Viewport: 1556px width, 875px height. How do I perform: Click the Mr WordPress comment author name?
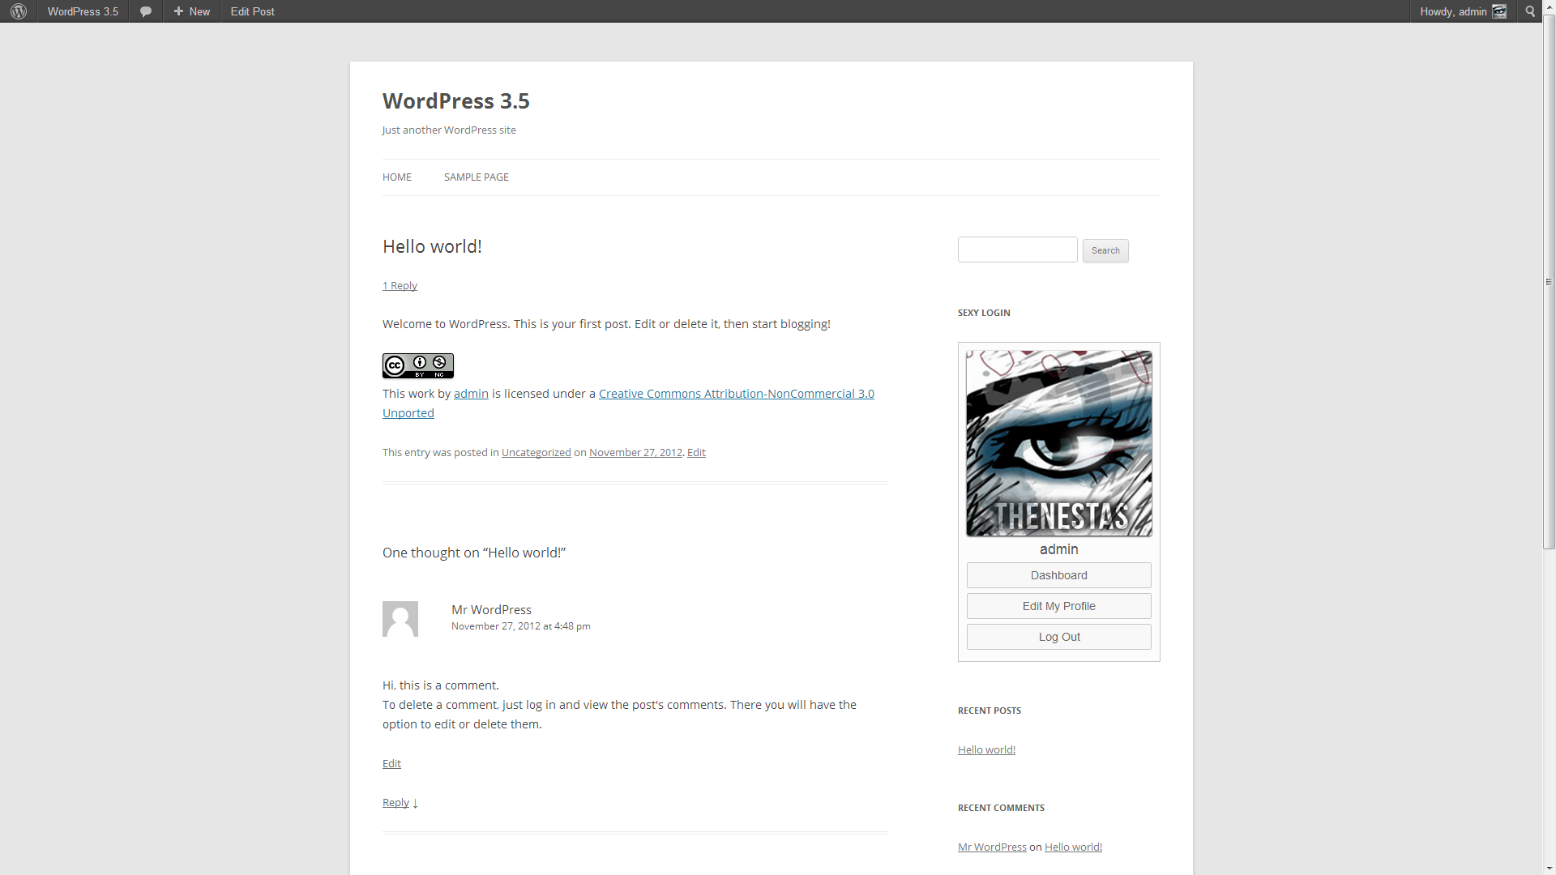[491, 609]
